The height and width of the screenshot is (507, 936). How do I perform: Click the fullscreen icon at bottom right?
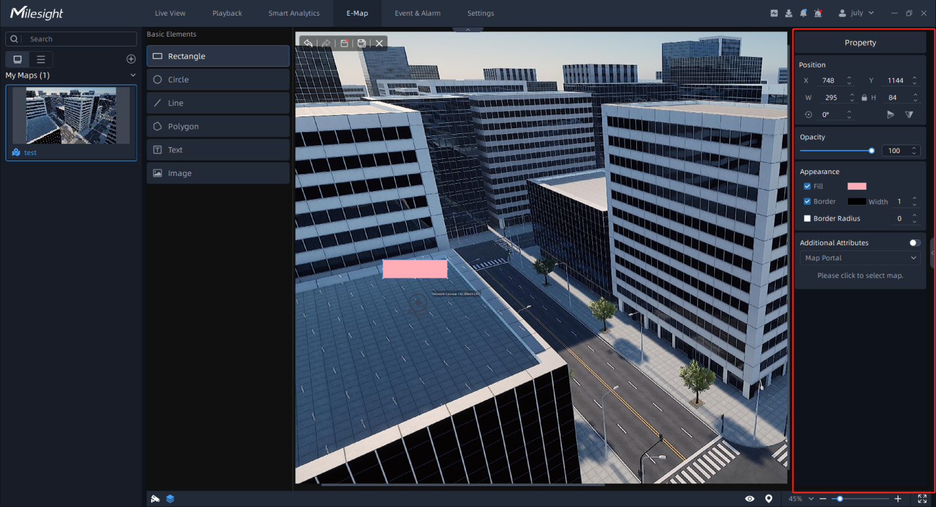point(923,498)
